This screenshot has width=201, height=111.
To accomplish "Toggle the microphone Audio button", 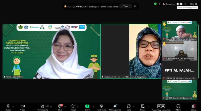I will (8, 106).
